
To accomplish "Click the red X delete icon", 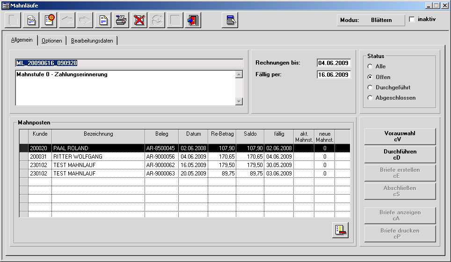I will pos(139,20).
